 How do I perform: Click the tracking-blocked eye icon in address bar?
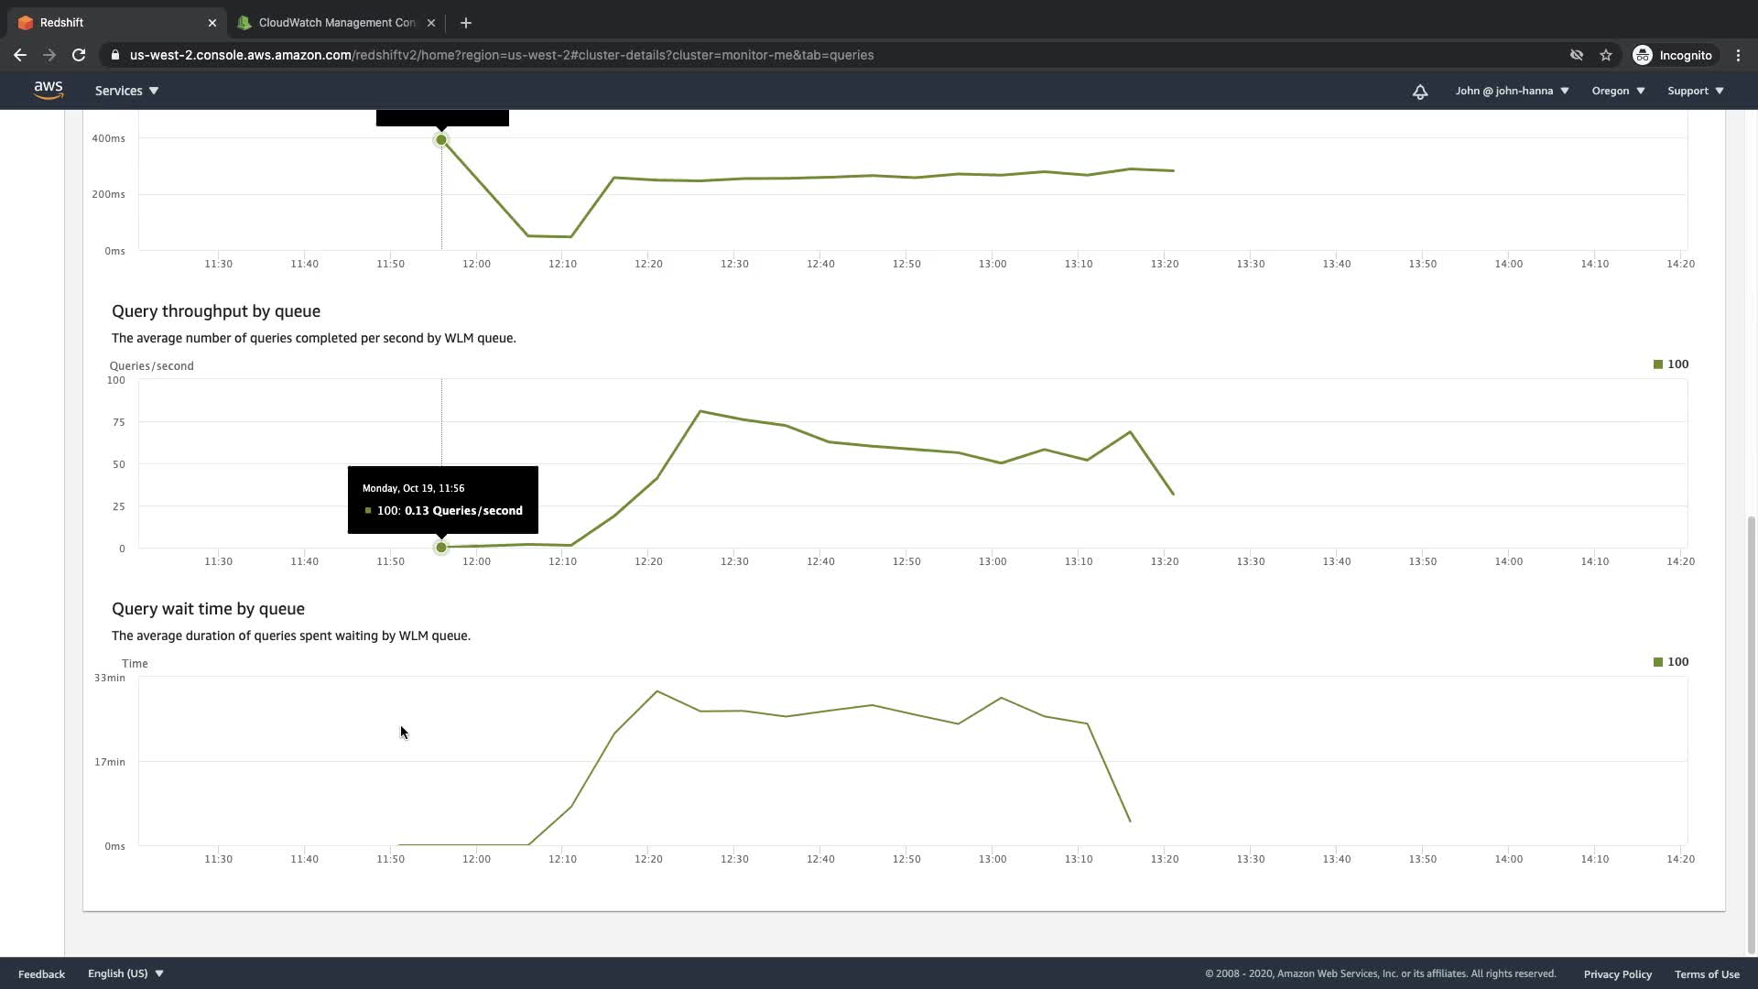click(1576, 55)
